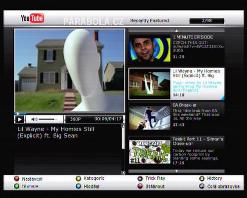Viewport: 247px width, 198px height.
Task: Open the Kategorie menu label
Action: tap(94, 178)
